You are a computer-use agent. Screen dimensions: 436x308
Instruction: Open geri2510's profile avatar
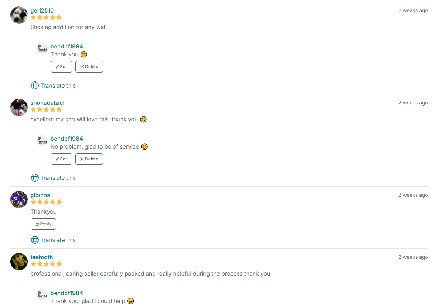(19, 15)
